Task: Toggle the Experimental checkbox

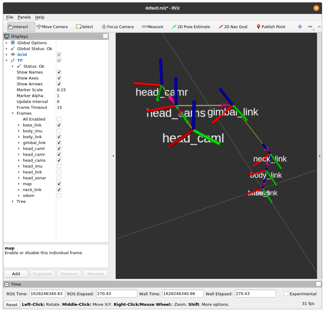Action: (286, 294)
